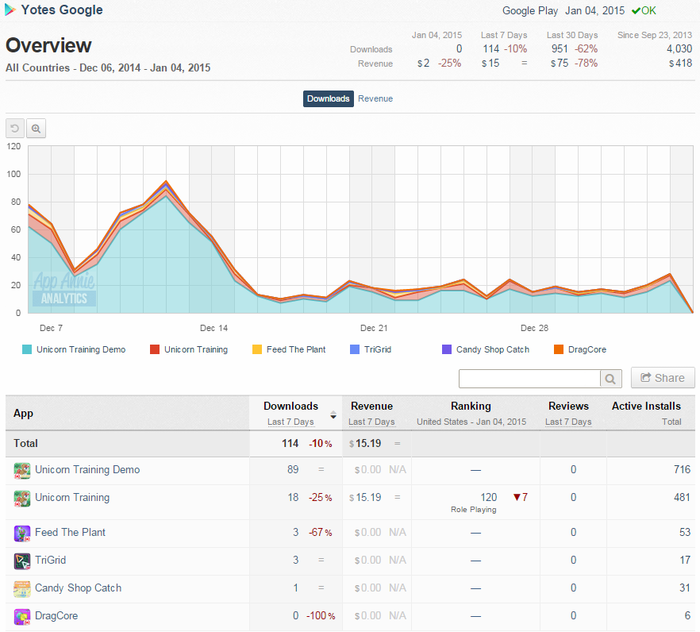
Task: Open the TriGrid app icon
Action: [x=22, y=561]
